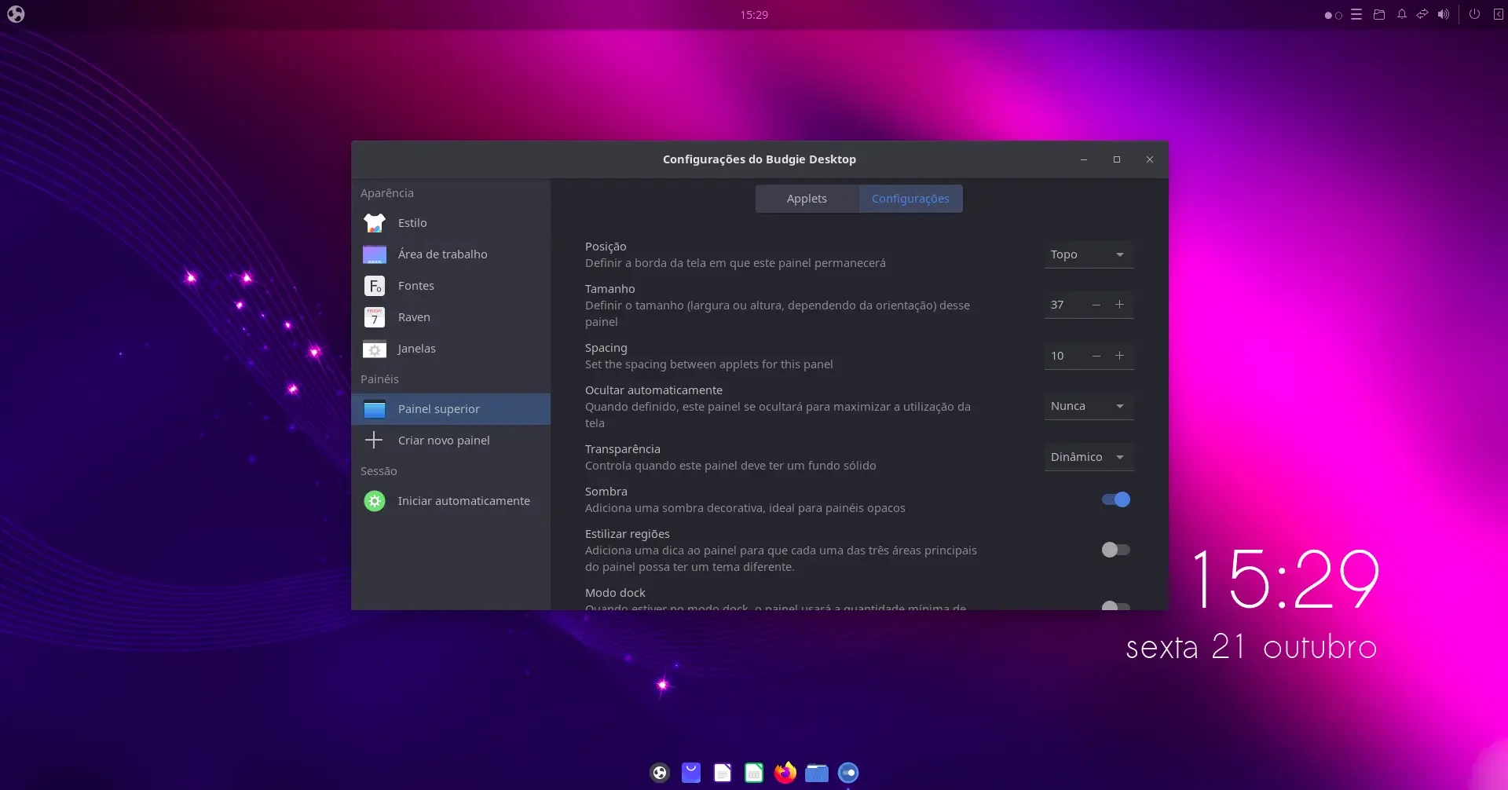
Task: Select Janelas in the sidebar
Action: click(x=451, y=349)
